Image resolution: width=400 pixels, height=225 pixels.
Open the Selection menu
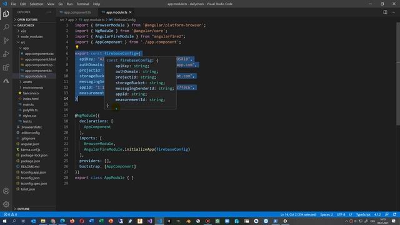(x=36, y=4)
